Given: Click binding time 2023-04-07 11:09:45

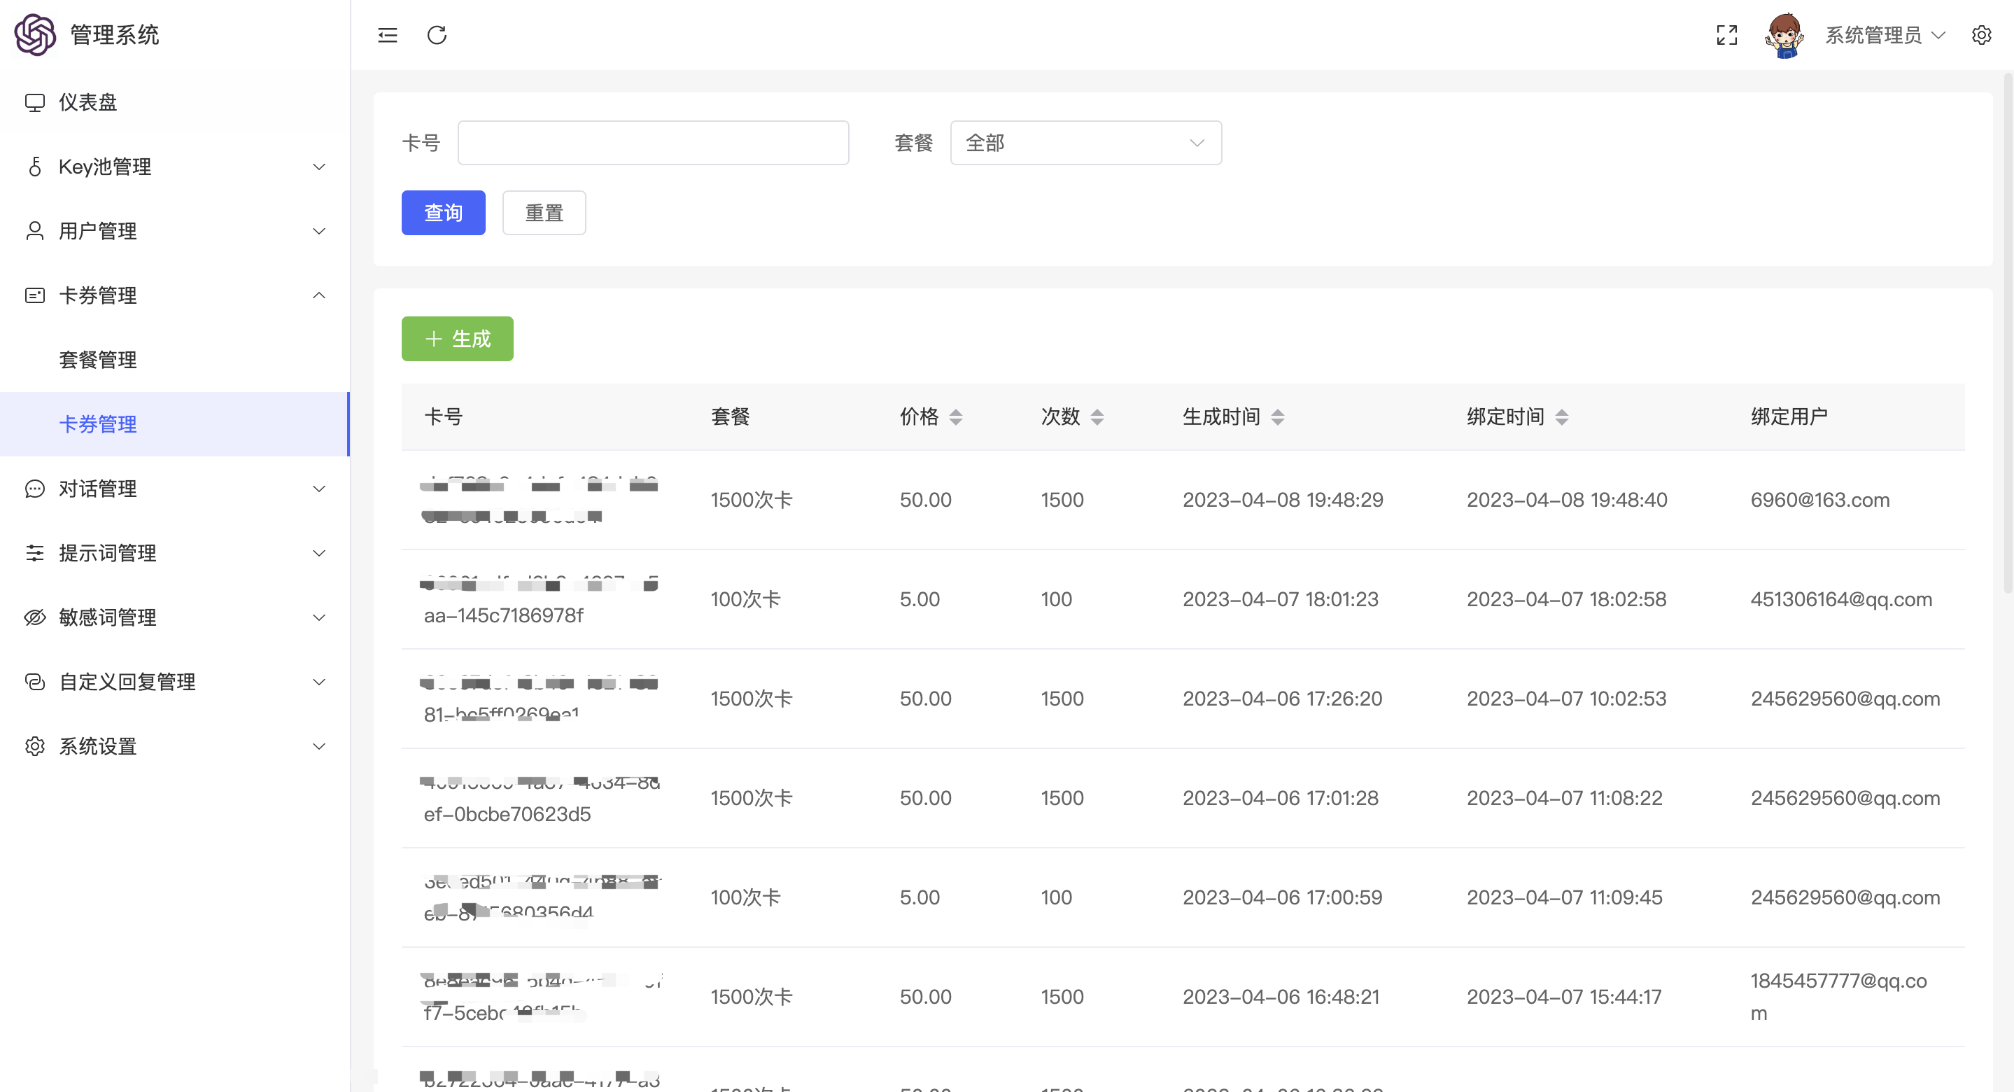Looking at the screenshot, I should (1565, 897).
